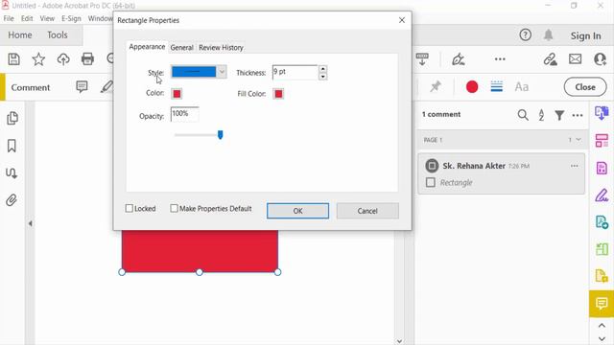The height and width of the screenshot is (345, 614).
Task: Open Fill & Sign tool in right sidebar
Action: [602, 195]
